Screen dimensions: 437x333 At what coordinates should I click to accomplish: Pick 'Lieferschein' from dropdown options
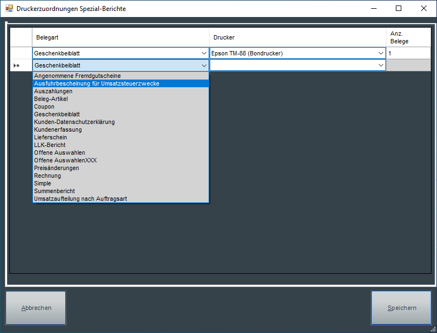51,137
